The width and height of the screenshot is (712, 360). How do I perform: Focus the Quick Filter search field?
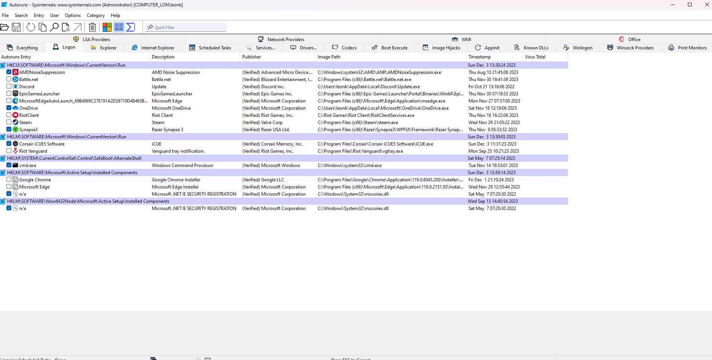click(x=186, y=28)
